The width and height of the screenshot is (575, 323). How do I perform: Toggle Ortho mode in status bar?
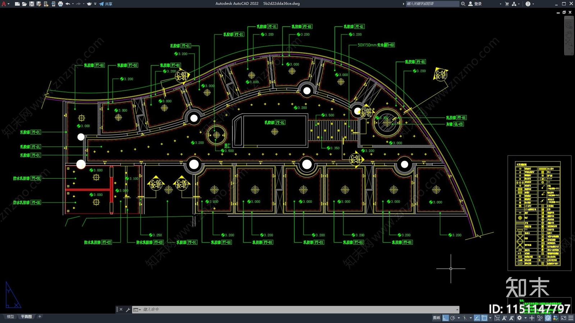[446, 318]
